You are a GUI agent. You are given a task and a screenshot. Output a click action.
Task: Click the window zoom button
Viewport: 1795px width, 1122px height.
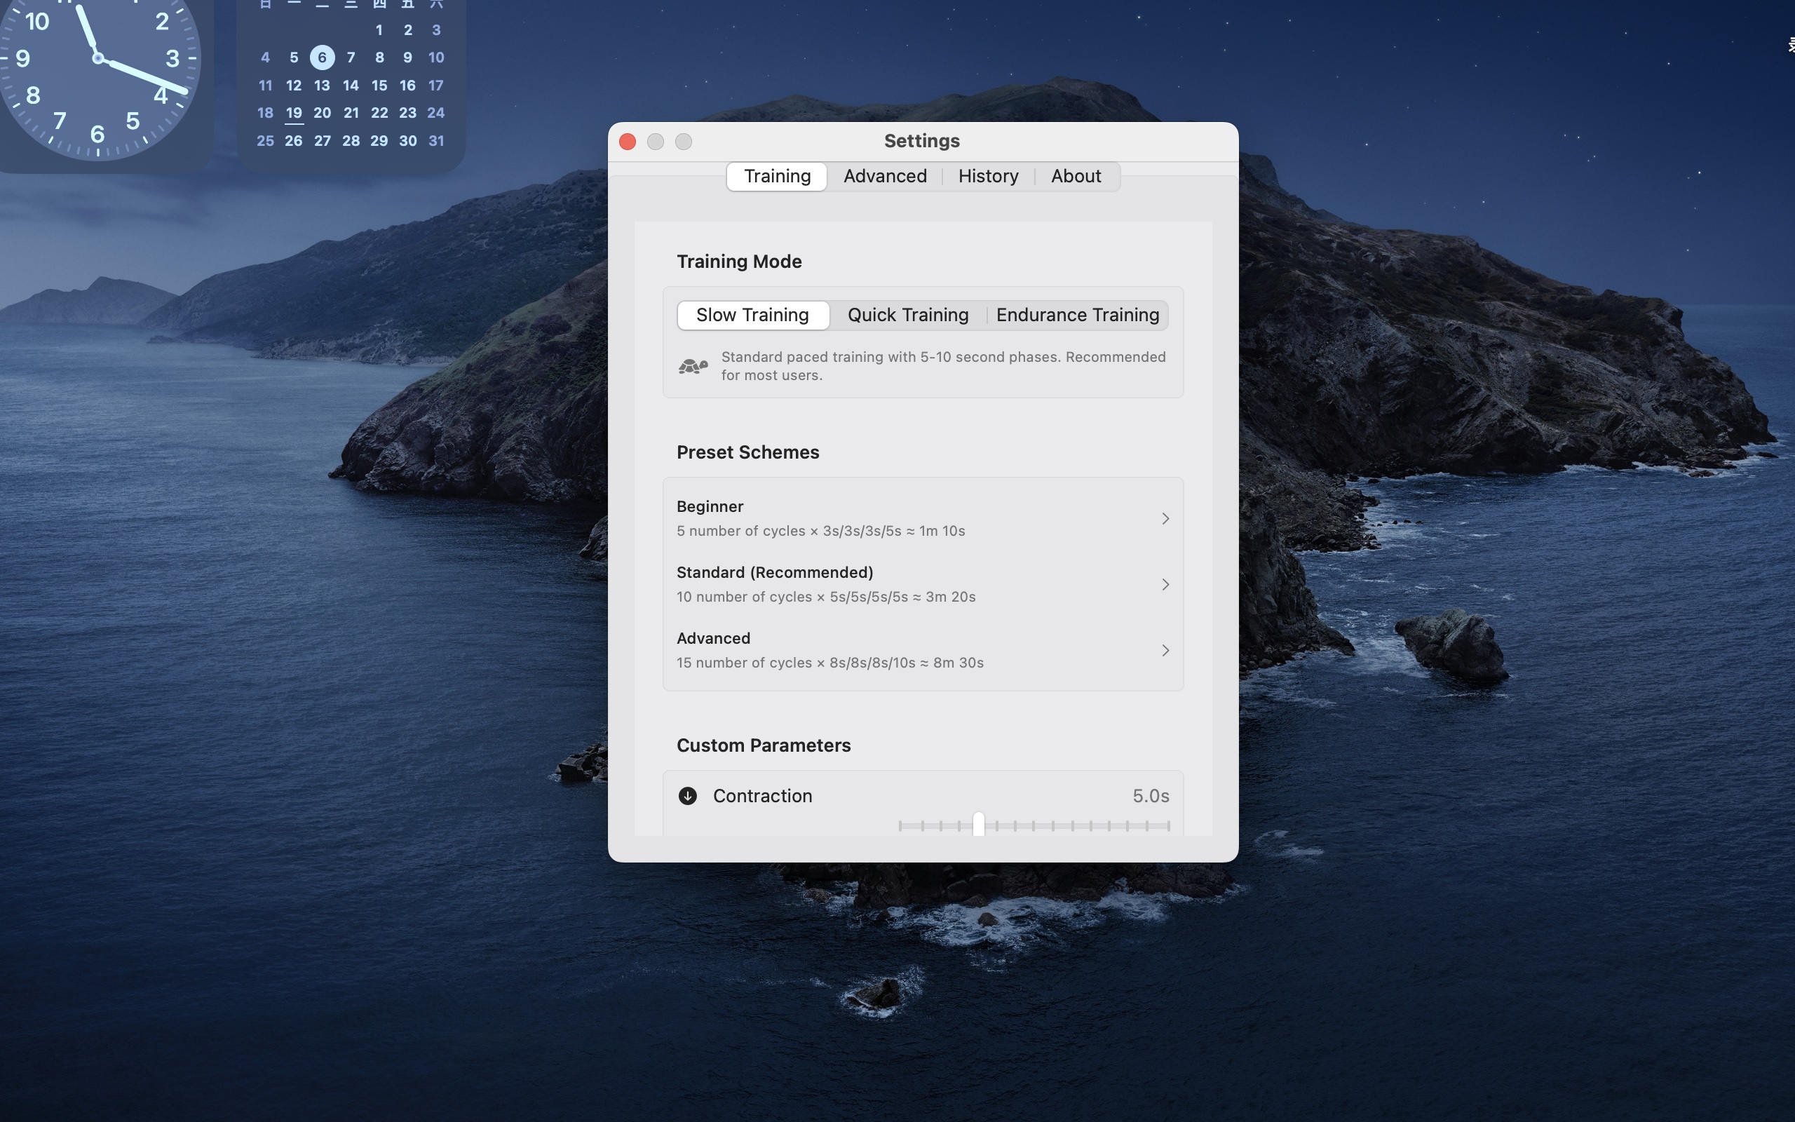(x=683, y=142)
